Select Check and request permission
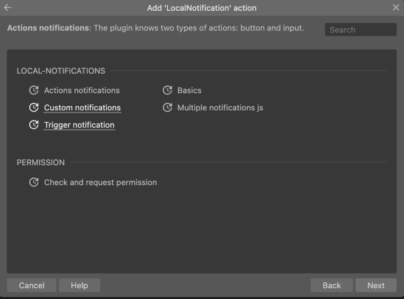Image resolution: width=404 pixels, height=299 pixels. (x=100, y=182)
